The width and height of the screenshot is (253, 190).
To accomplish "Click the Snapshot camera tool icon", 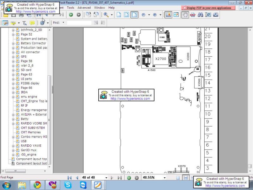I will pos(216,15).
